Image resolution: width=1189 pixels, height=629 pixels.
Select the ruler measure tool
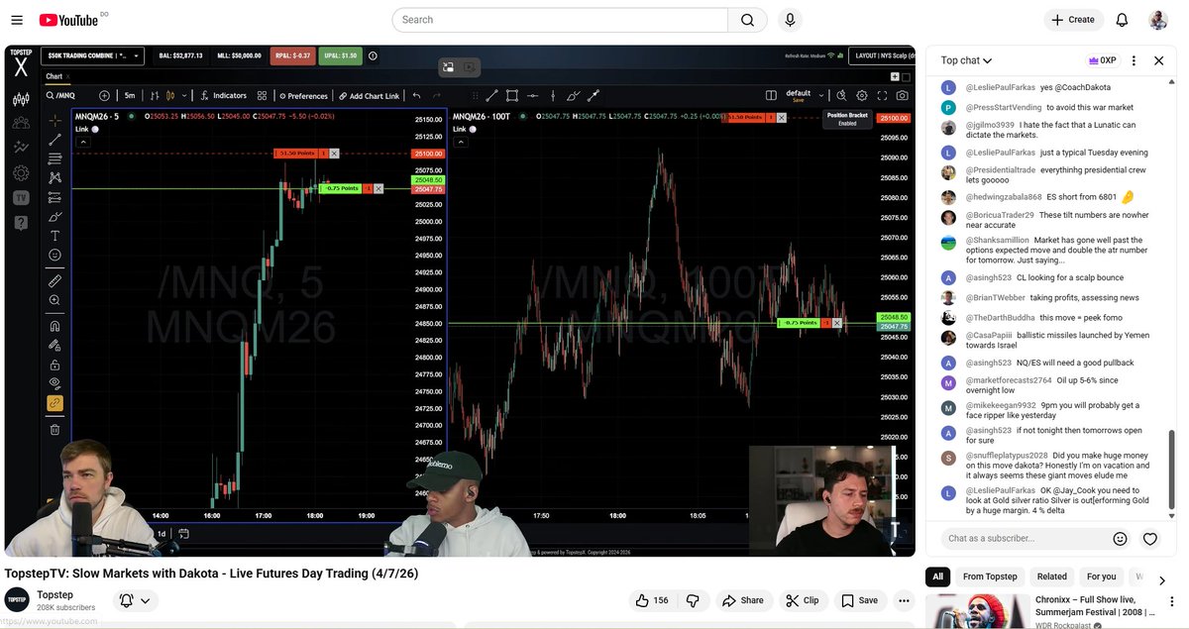[54, 281]
